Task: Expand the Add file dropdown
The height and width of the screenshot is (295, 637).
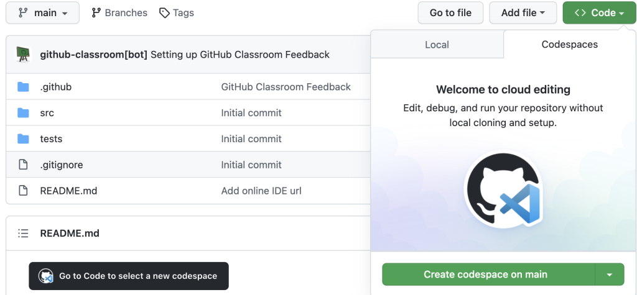Action: [523, 12]
